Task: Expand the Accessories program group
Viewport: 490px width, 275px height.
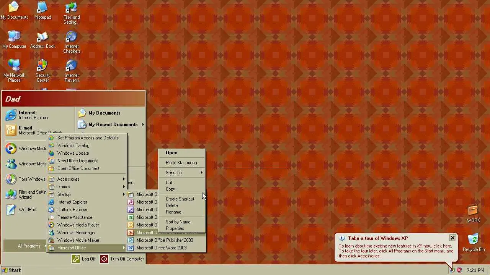Action: [87, 179]
